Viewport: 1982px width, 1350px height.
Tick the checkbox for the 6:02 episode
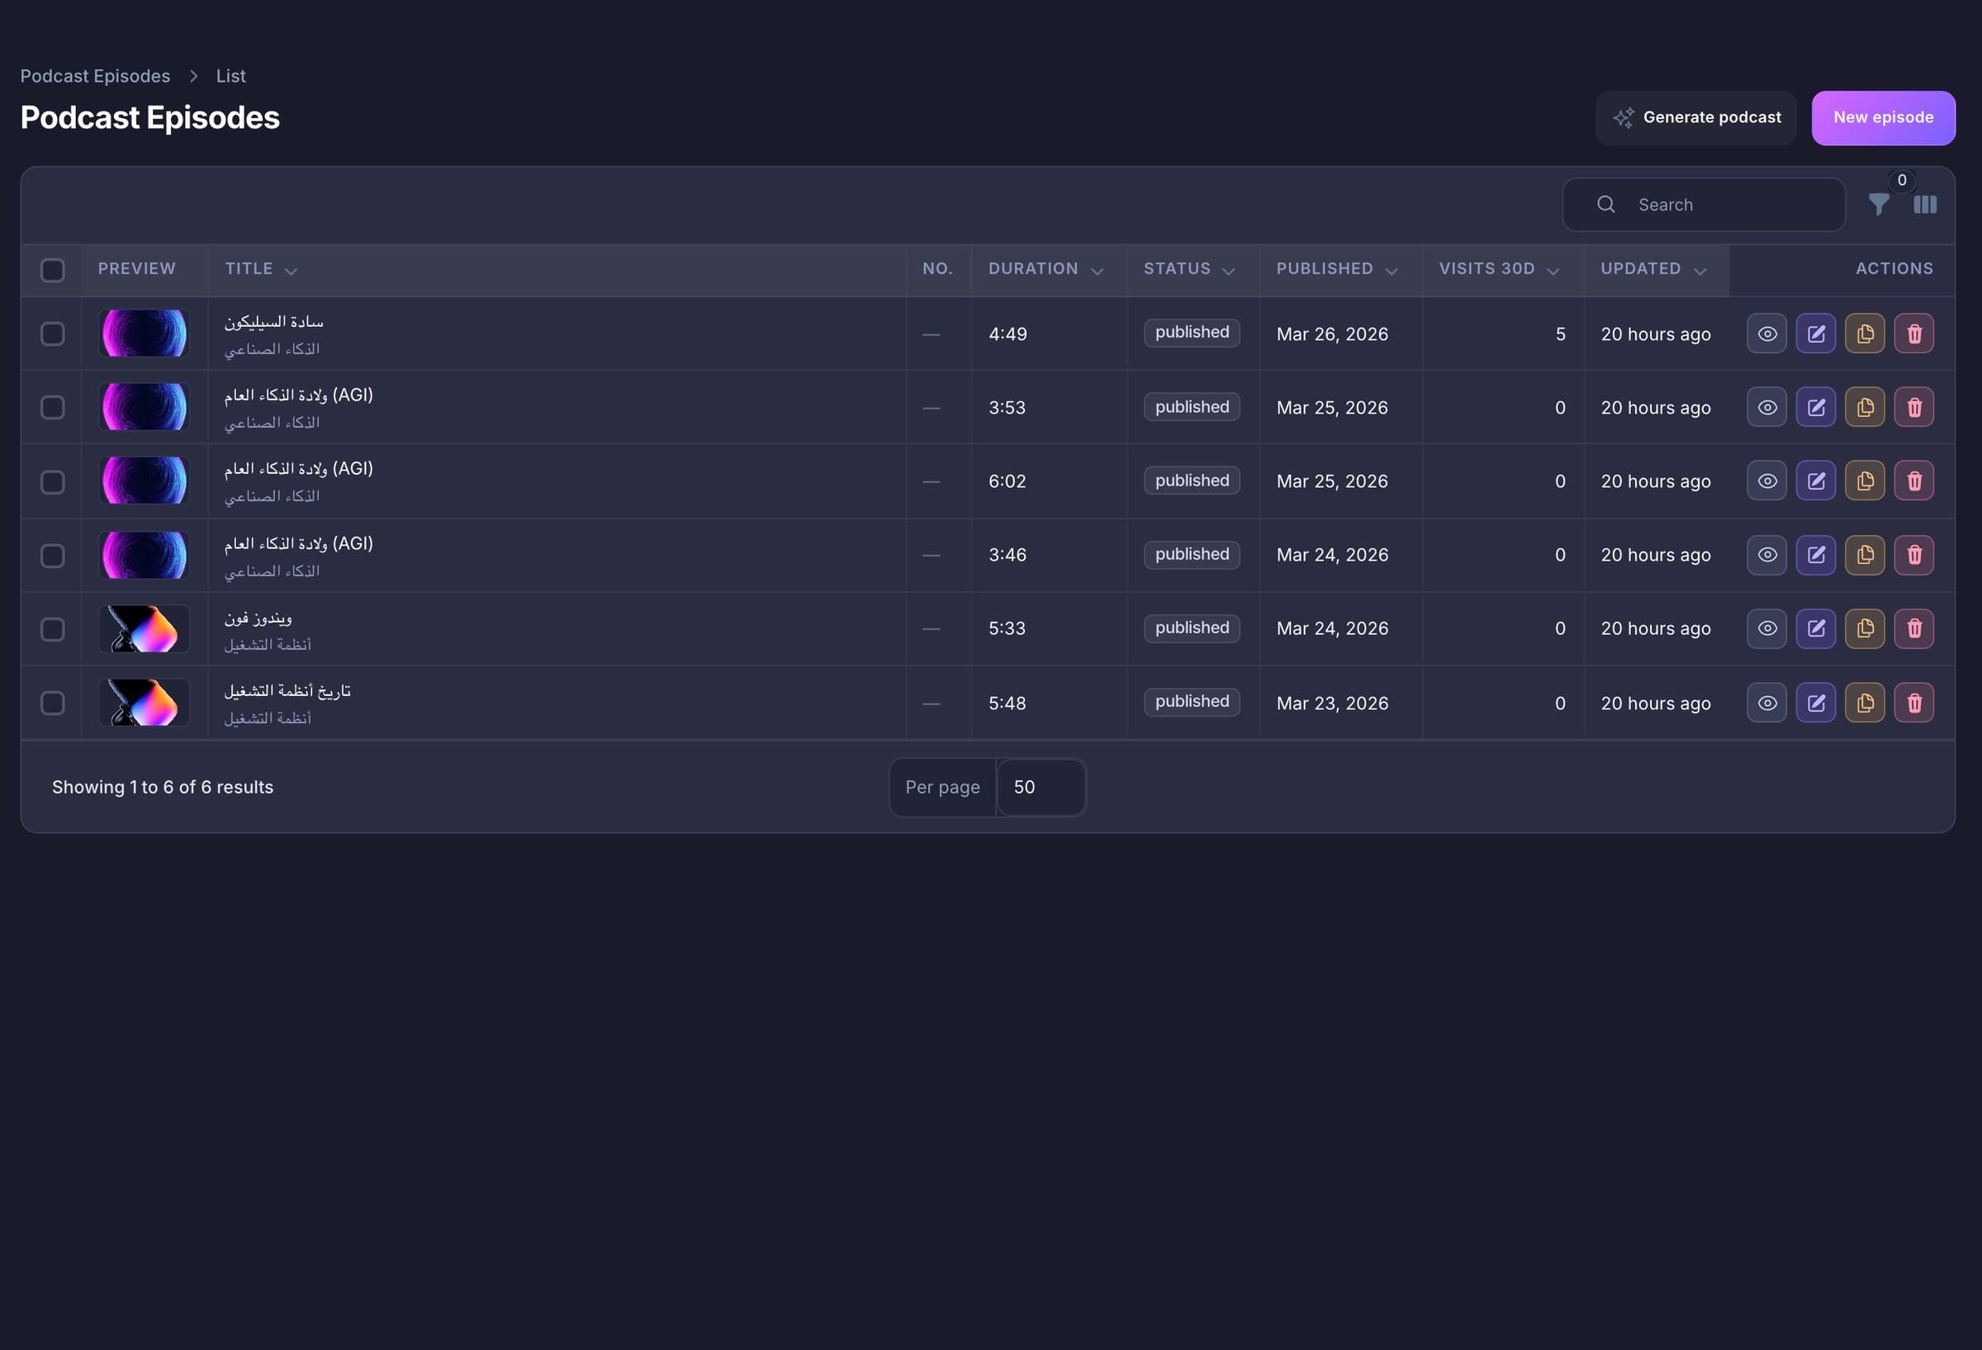click(53, 482)
